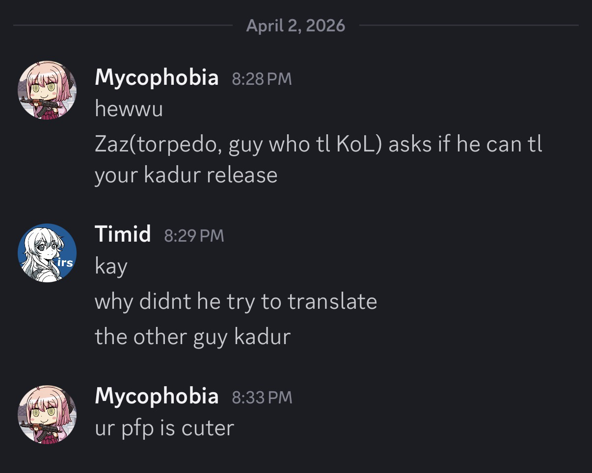592x473 pixels.
Task: Click the word 'translate' in Timid's message
Action: [x=332, y=301]
